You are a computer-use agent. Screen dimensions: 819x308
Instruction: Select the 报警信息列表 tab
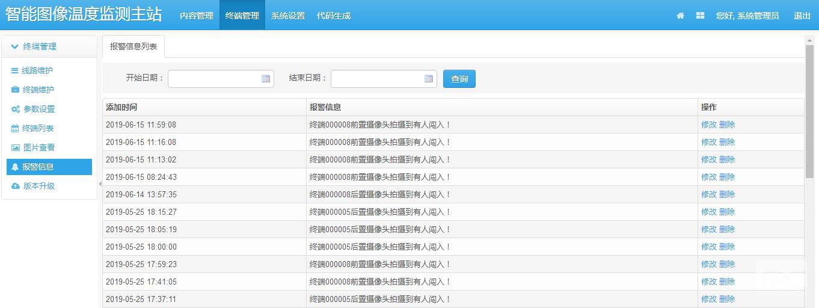[133, 46]
